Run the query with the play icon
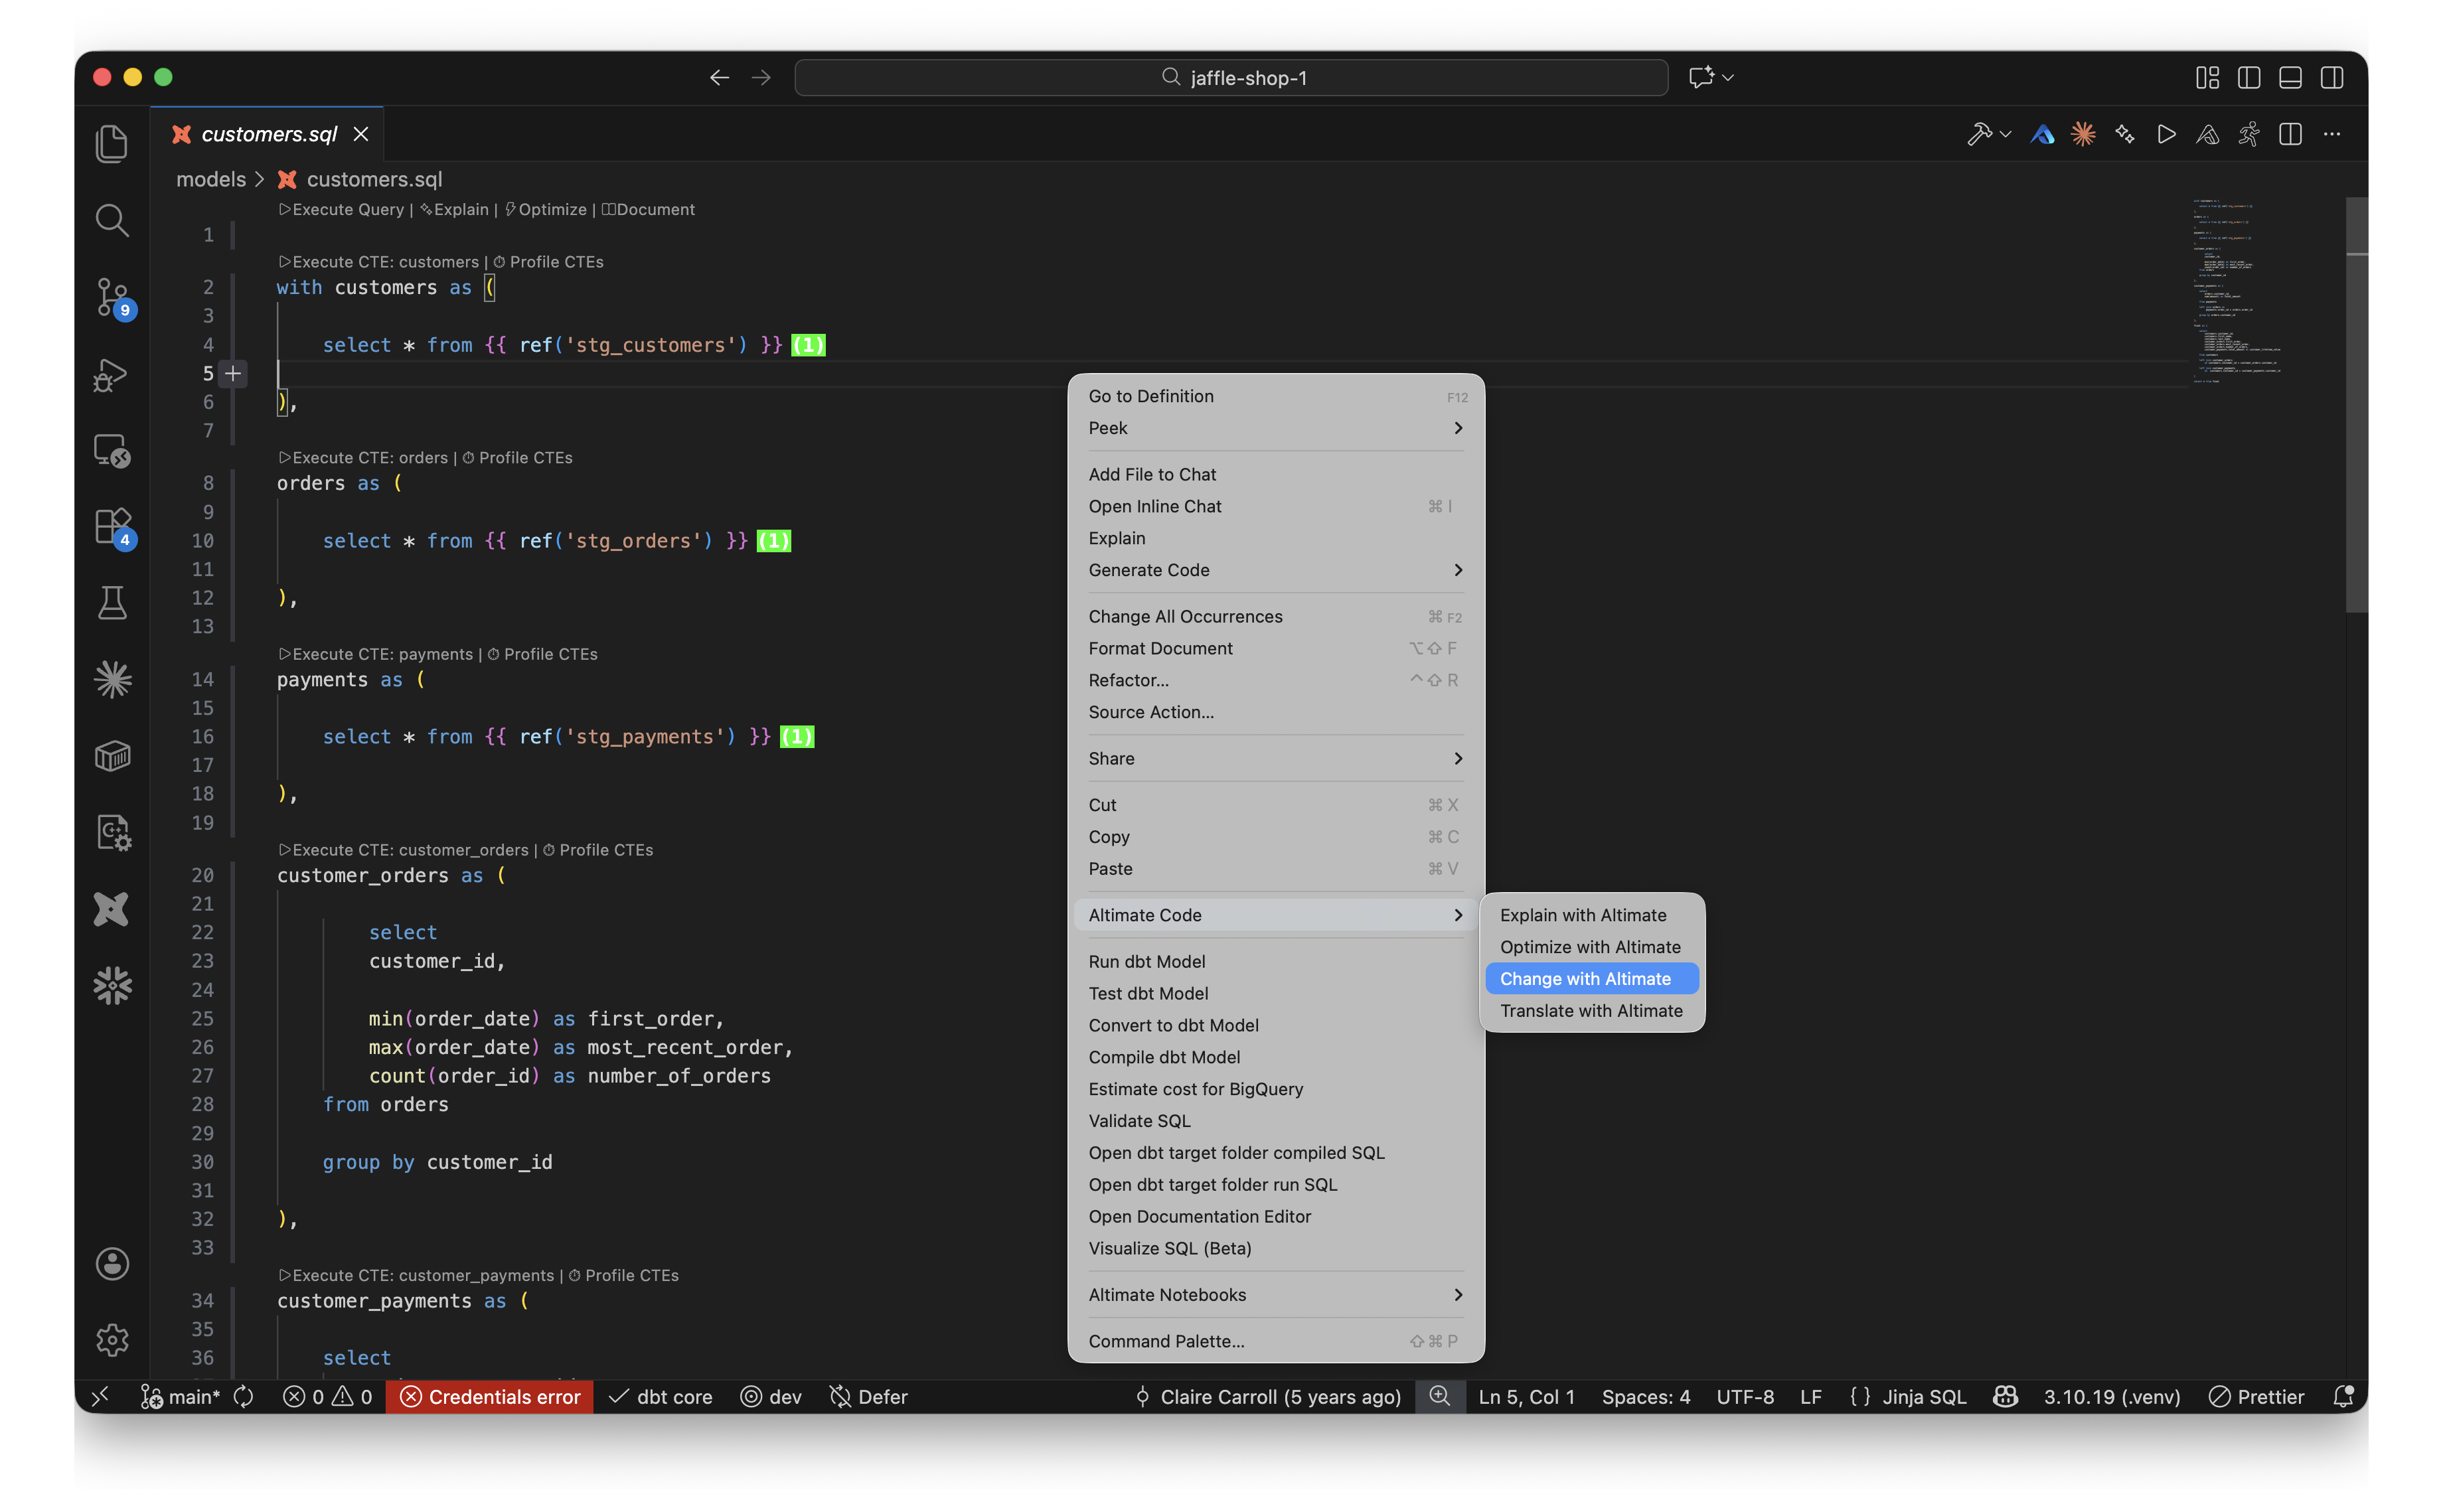Screen dimensions: 2443x1512 (2166, 134)
